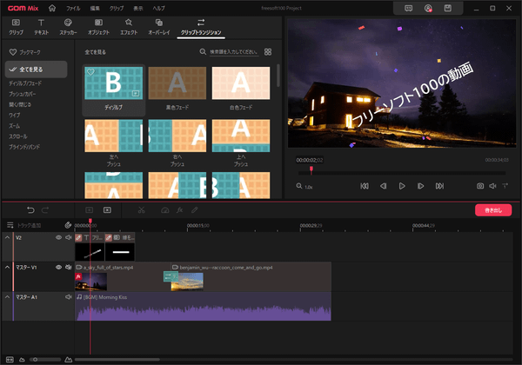This screenshot has height=365, width=522.
Task: Hide the V2 track with eye icon
Action: point(59,237)
